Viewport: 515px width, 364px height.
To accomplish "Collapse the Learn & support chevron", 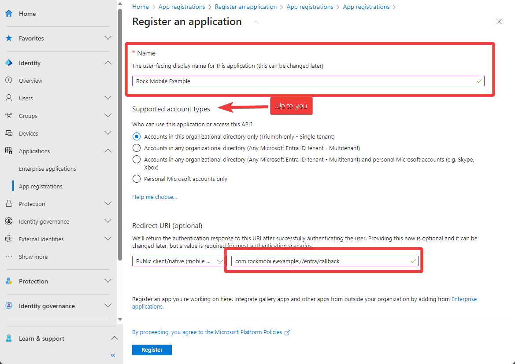I will 114,338.
